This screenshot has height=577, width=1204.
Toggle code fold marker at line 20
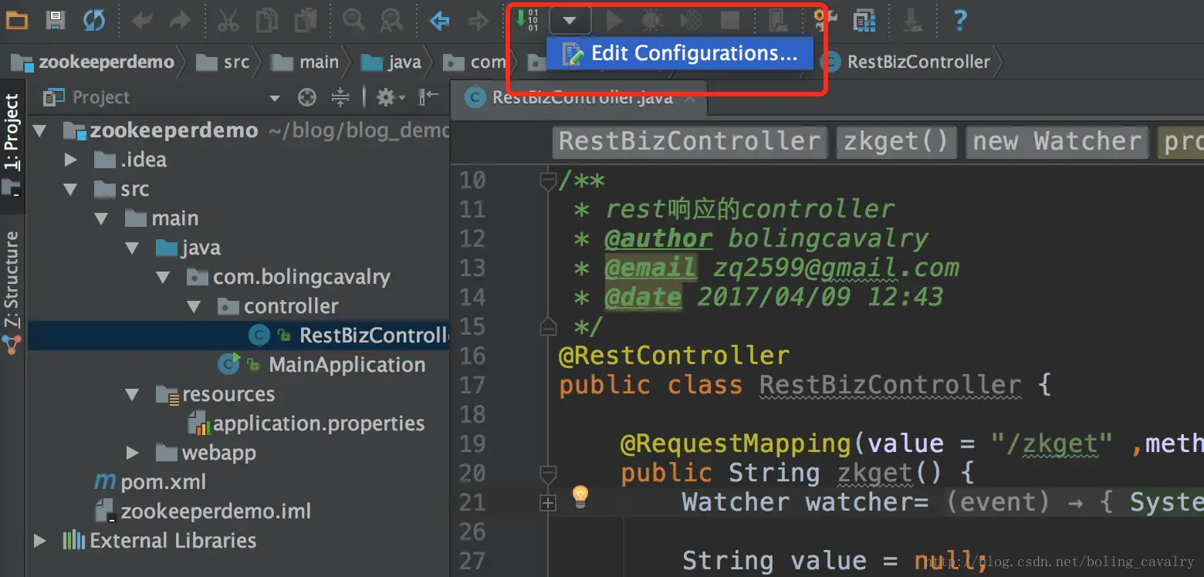coord(548,472)
